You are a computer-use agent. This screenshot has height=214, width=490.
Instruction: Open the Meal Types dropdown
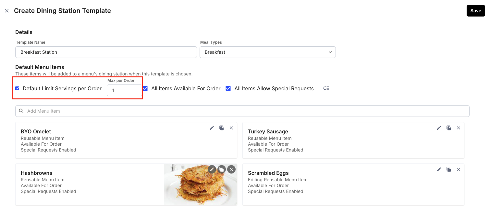click(268, 52)
